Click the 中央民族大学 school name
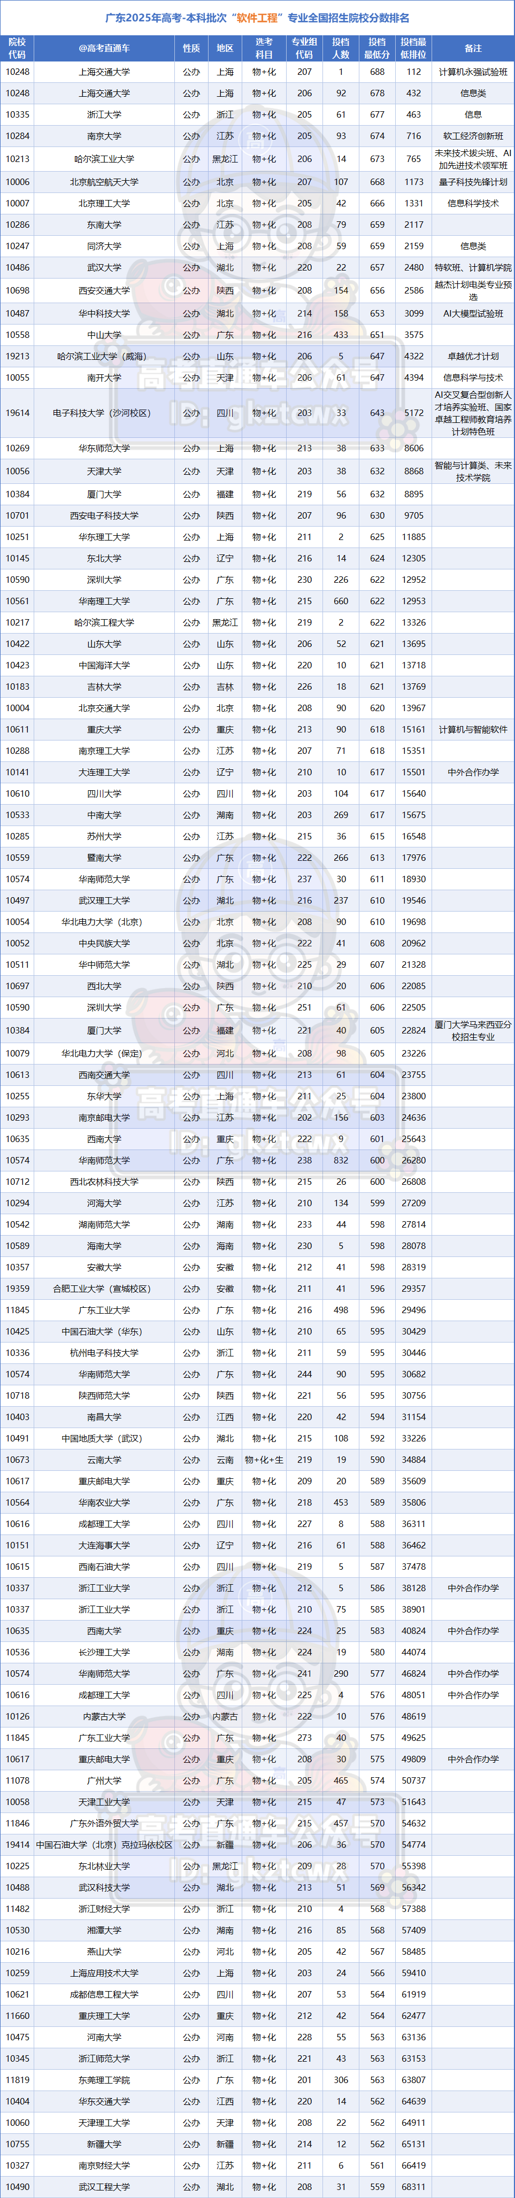 [x=104, y=943]
